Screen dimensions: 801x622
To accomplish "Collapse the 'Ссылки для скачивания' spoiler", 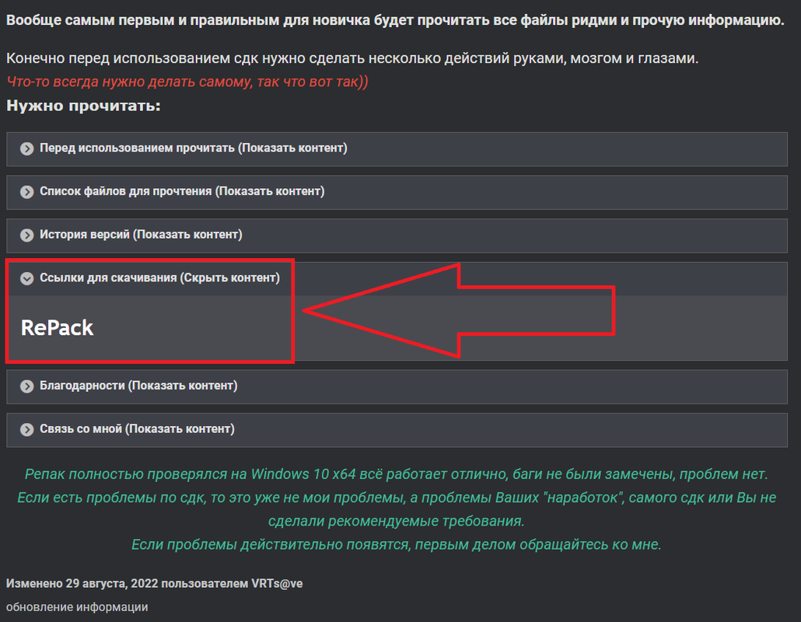I will point(397,279).
